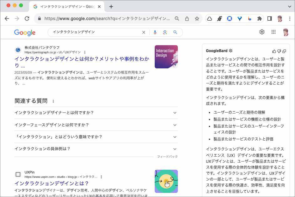This screenshot has width=295, height=197.
Task: Open the extensions puzzle piece menu
Action: click(259, 19)
